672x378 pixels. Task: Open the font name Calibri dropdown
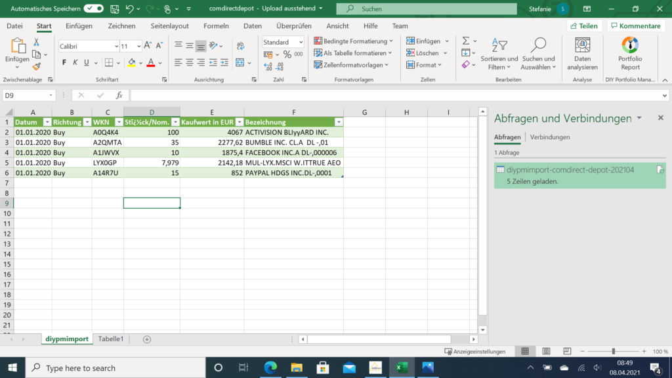coord(116,46)
